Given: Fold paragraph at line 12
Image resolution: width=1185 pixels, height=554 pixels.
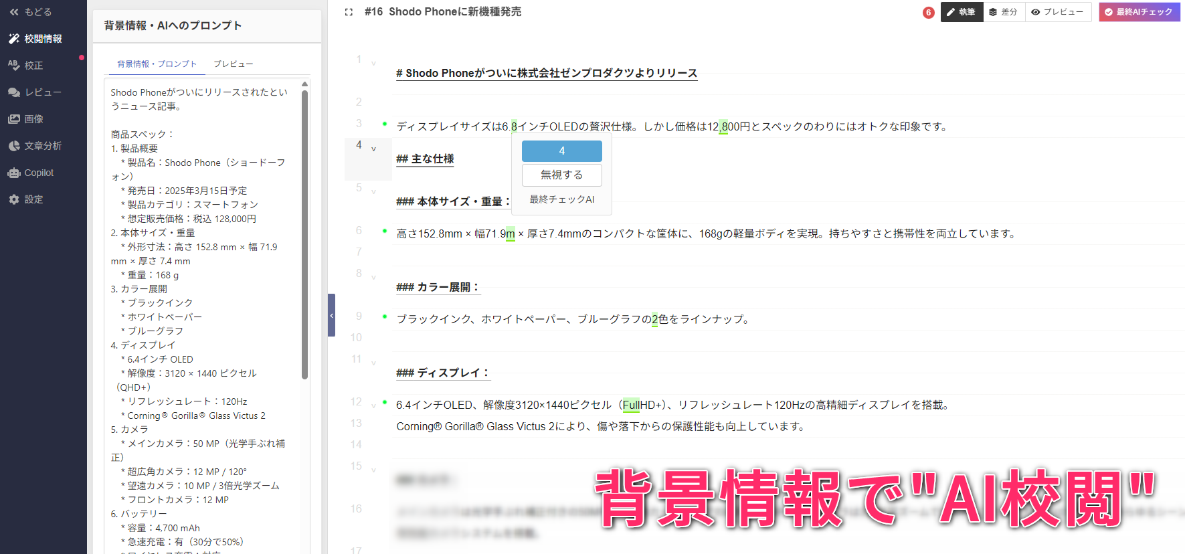Looking at the screenshot, I should coord(373,406).
